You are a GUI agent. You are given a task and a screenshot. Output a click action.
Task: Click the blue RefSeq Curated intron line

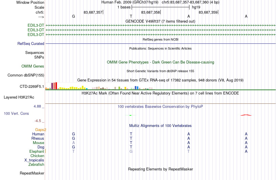pyautogui.click(x=161, y=43)
